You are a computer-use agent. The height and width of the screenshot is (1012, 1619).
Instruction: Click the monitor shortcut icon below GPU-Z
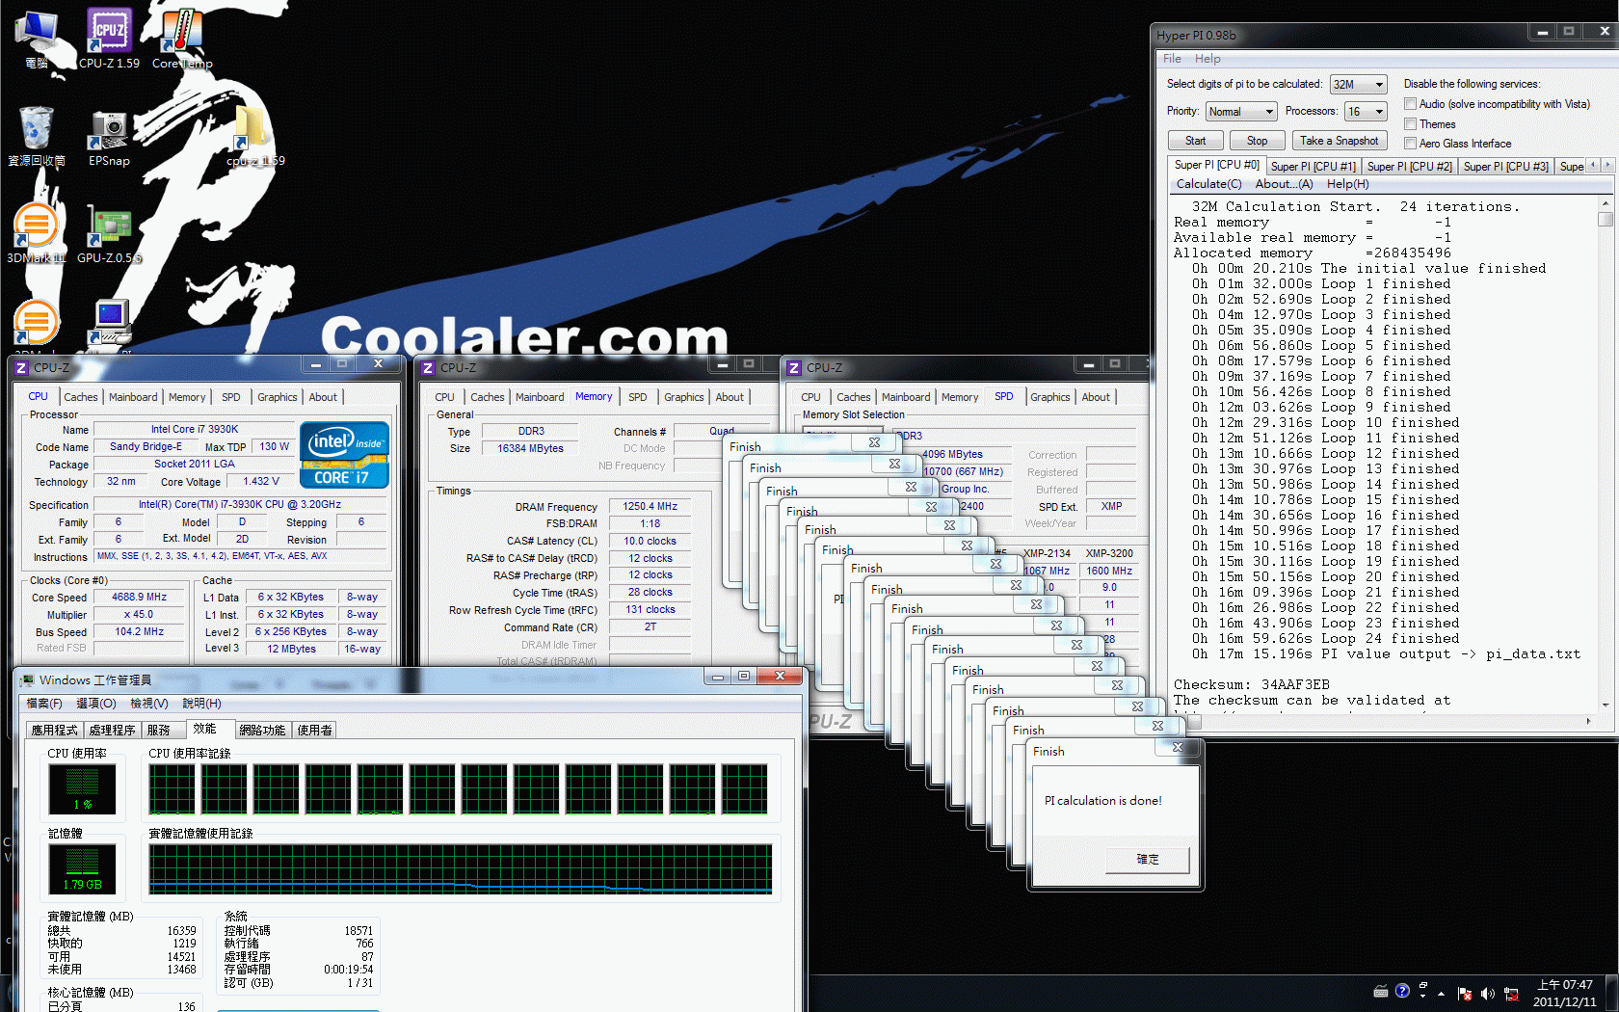(x=109, y=322)
